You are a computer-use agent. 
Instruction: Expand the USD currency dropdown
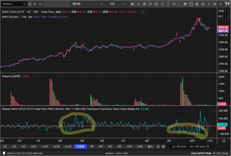[x=221, y=11]
